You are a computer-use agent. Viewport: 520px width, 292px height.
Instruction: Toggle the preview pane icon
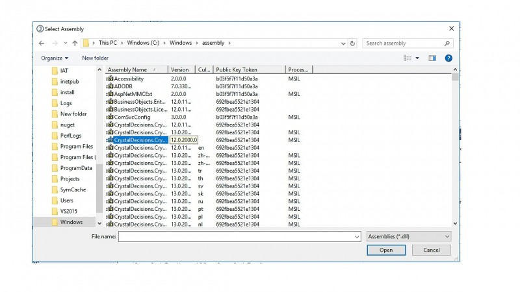(432, 58)
